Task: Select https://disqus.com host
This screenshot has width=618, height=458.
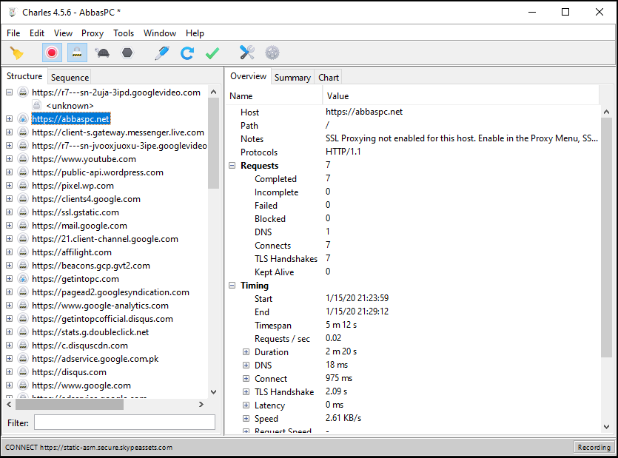Action: 69,372
